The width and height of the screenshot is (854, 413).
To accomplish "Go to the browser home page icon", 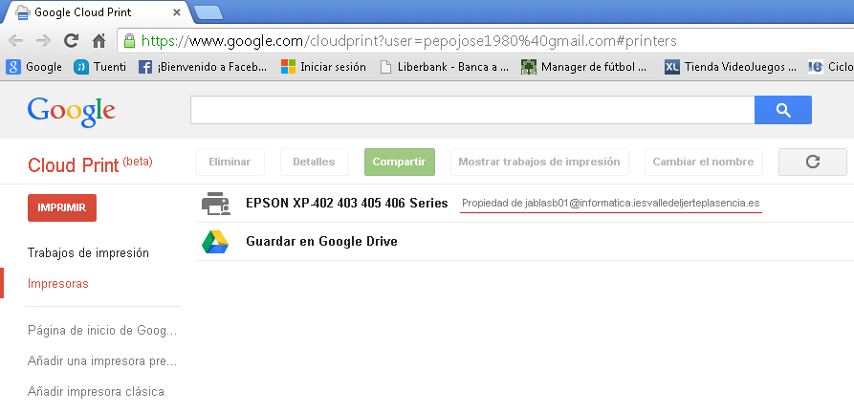I will [98, 41].
